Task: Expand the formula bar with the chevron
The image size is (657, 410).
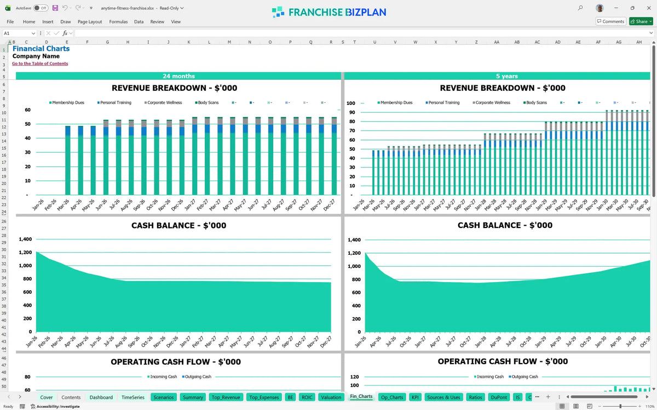Action: click(651, 33)
